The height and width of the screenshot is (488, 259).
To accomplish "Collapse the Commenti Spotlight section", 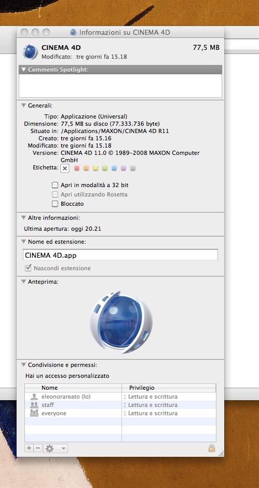I will 24,70.
